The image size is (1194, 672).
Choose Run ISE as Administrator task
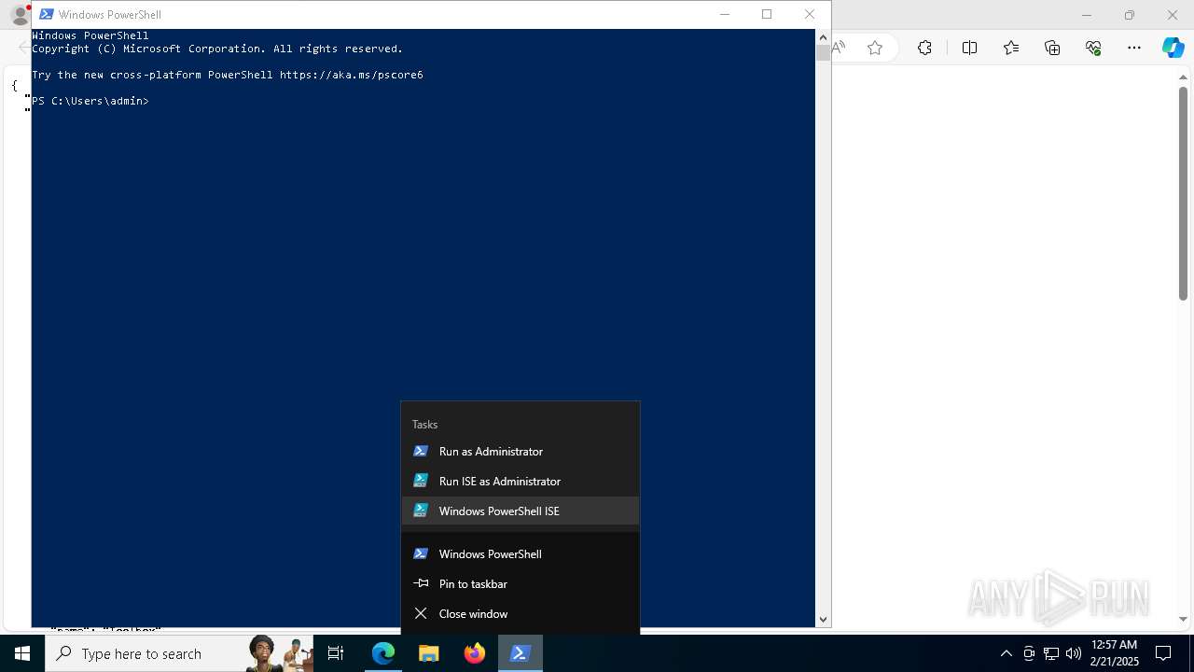click(x=521, y=481)
